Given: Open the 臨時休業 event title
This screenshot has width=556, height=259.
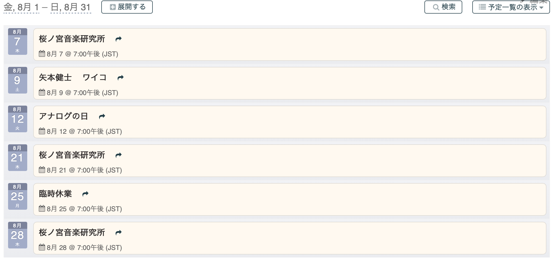Looking at the screenshot, I should pos(55,194).
